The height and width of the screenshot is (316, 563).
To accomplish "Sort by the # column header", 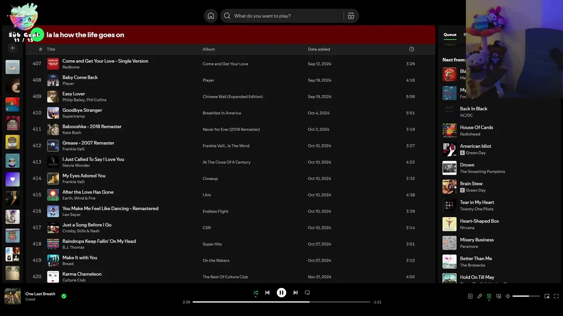I will [x=40, y=49].
